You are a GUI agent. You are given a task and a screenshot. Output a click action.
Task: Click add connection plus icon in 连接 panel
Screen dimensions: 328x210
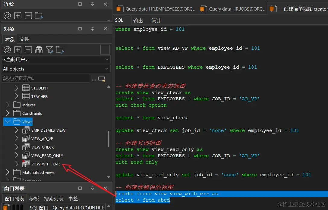pyautogui.click(x=18, y=16)
